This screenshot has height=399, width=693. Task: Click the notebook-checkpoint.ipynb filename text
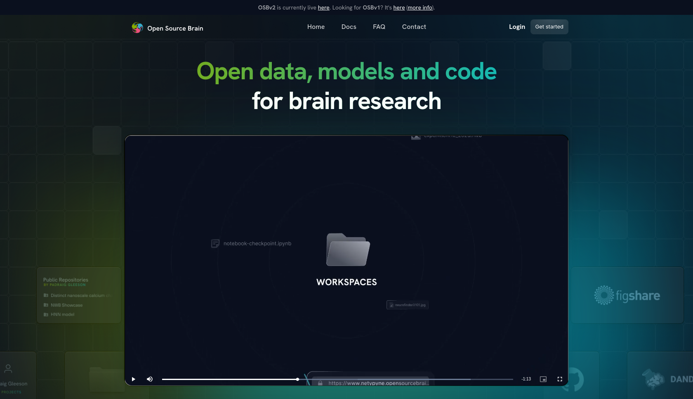tap(257, 244)
